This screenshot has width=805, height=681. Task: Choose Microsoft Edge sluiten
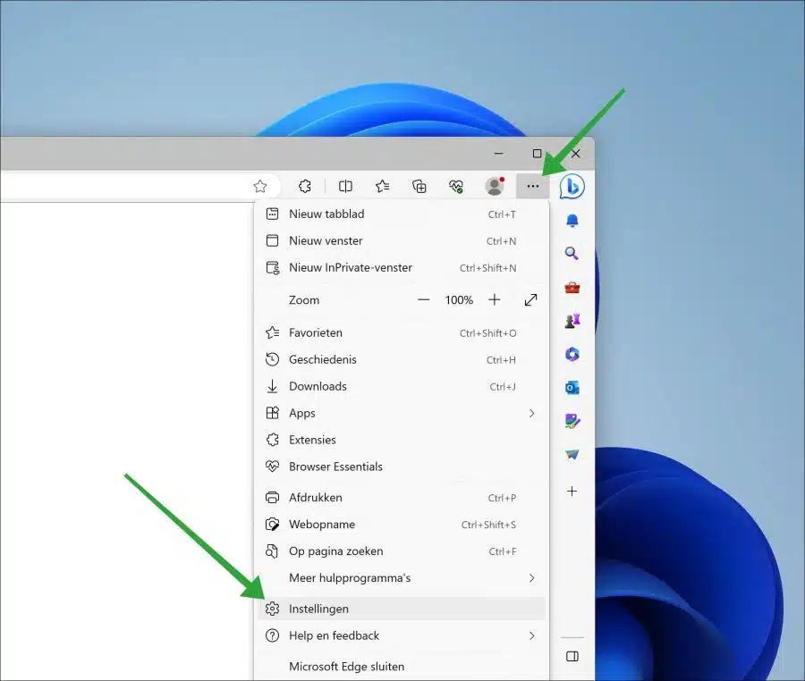pos(402,666)
